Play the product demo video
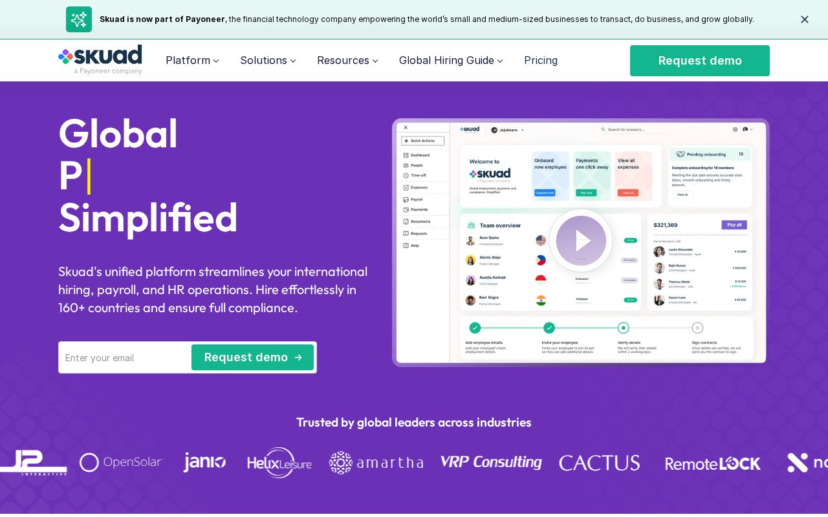The width and height of the screenshot is (828, 517). (x=581, y=240)
